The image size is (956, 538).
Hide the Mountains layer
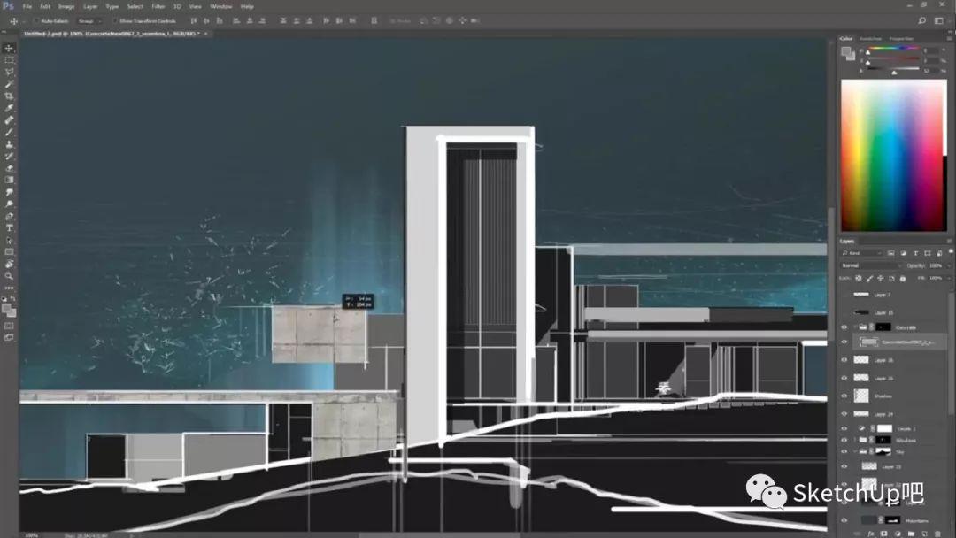(x=844, y=520)
